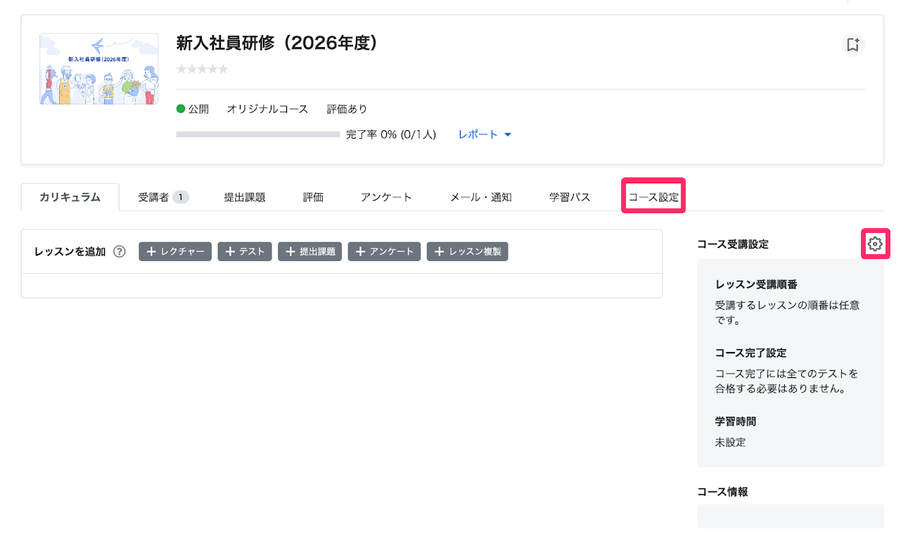Expand the レポート dropdown

(485, 134)
